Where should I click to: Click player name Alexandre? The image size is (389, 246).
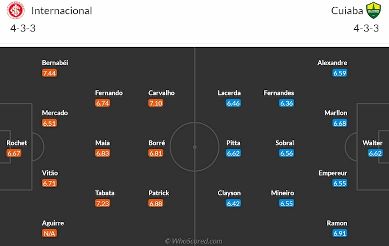tap(332, 63)
